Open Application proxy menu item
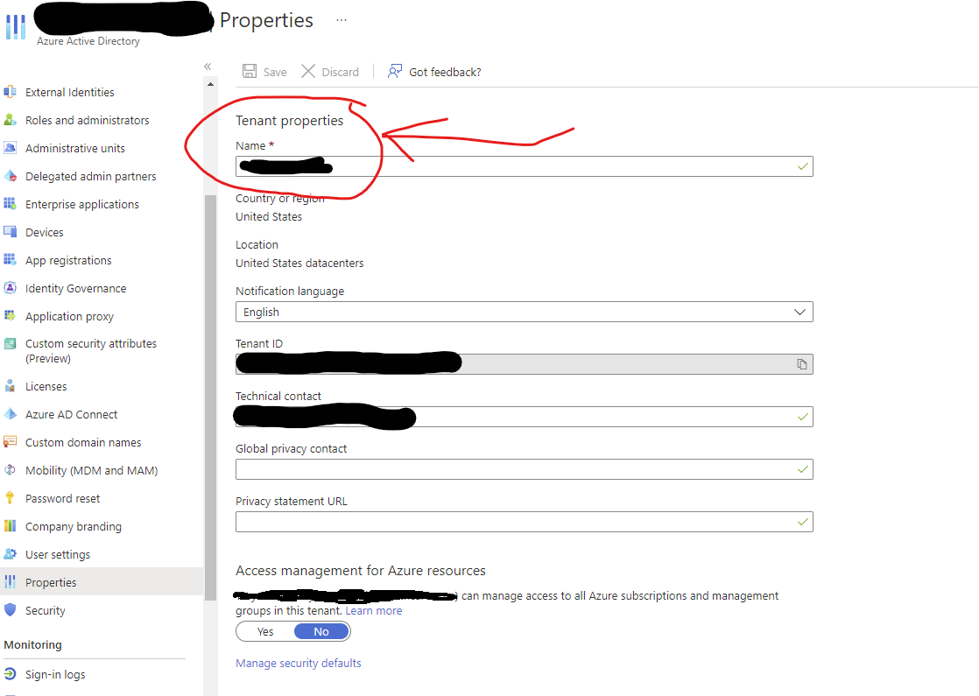 [x=69, y=316]
